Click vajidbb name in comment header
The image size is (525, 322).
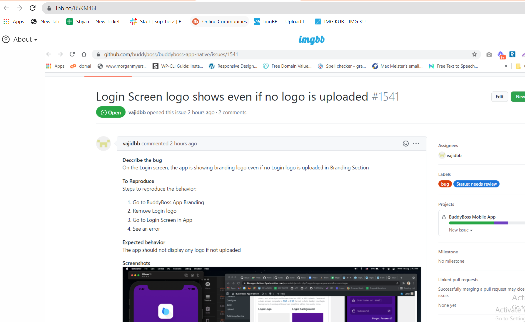point(131,144)
